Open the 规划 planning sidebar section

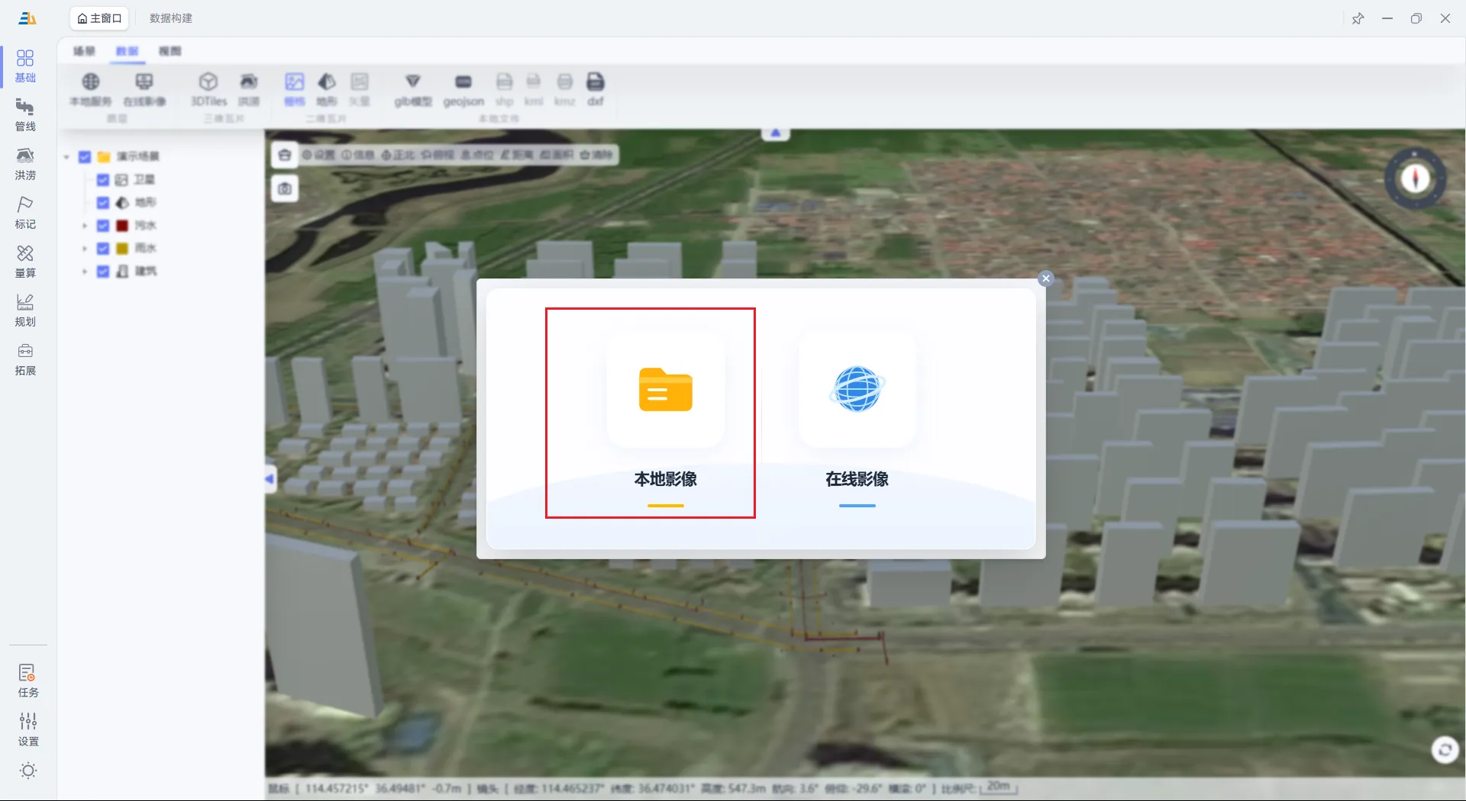[25, 310]
